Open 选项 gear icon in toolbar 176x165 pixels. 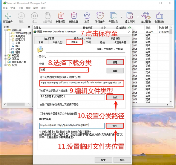(87, 16)
